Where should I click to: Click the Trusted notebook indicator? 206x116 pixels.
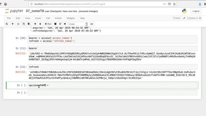tap(176, 18)
